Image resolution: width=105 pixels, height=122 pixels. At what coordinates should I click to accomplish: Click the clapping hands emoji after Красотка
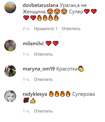coord(81,69)
